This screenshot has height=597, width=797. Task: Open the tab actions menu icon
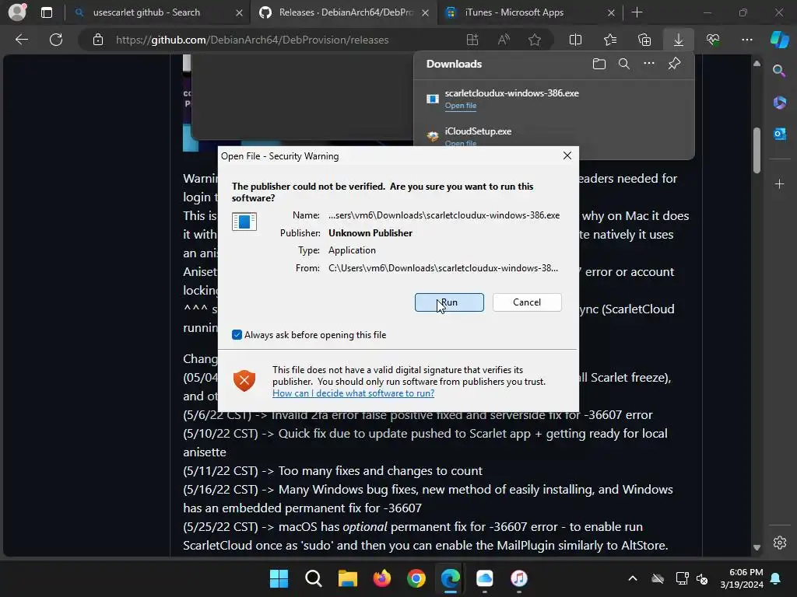[46, 12]
